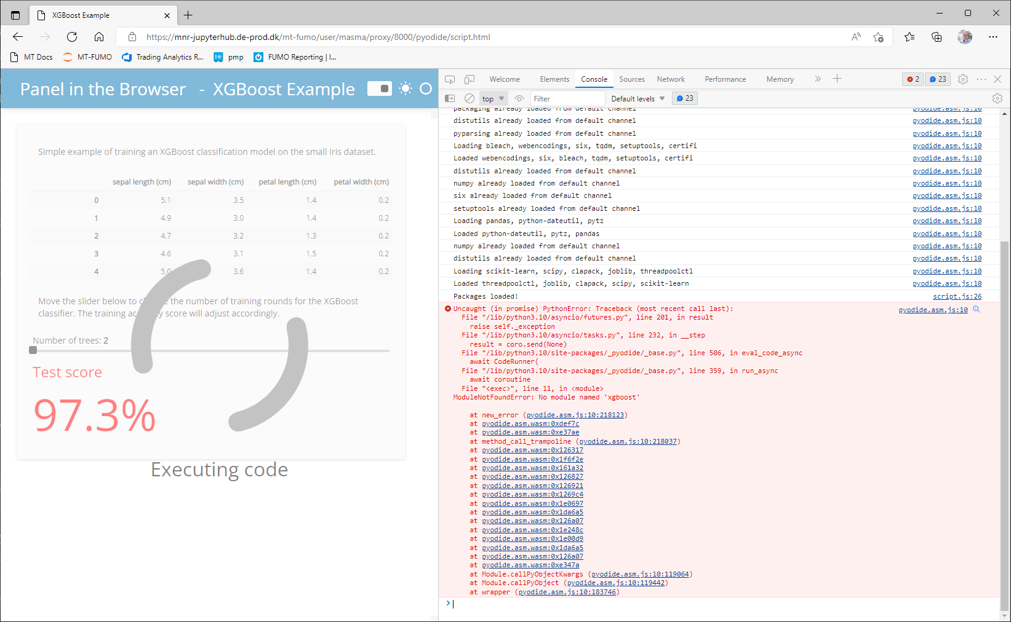Follow the script.js:26 link

pyautogui.click(x=956, y=296)
